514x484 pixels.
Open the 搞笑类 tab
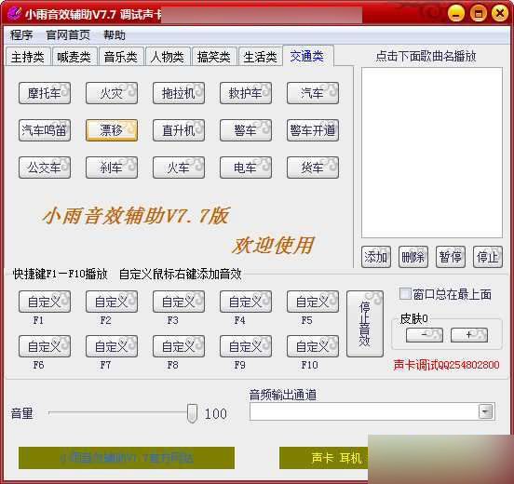coord(214,57)
